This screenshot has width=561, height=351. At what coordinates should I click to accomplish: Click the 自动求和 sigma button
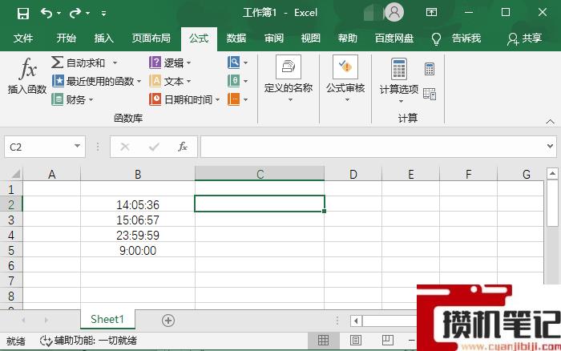click(x=79, y=63)
